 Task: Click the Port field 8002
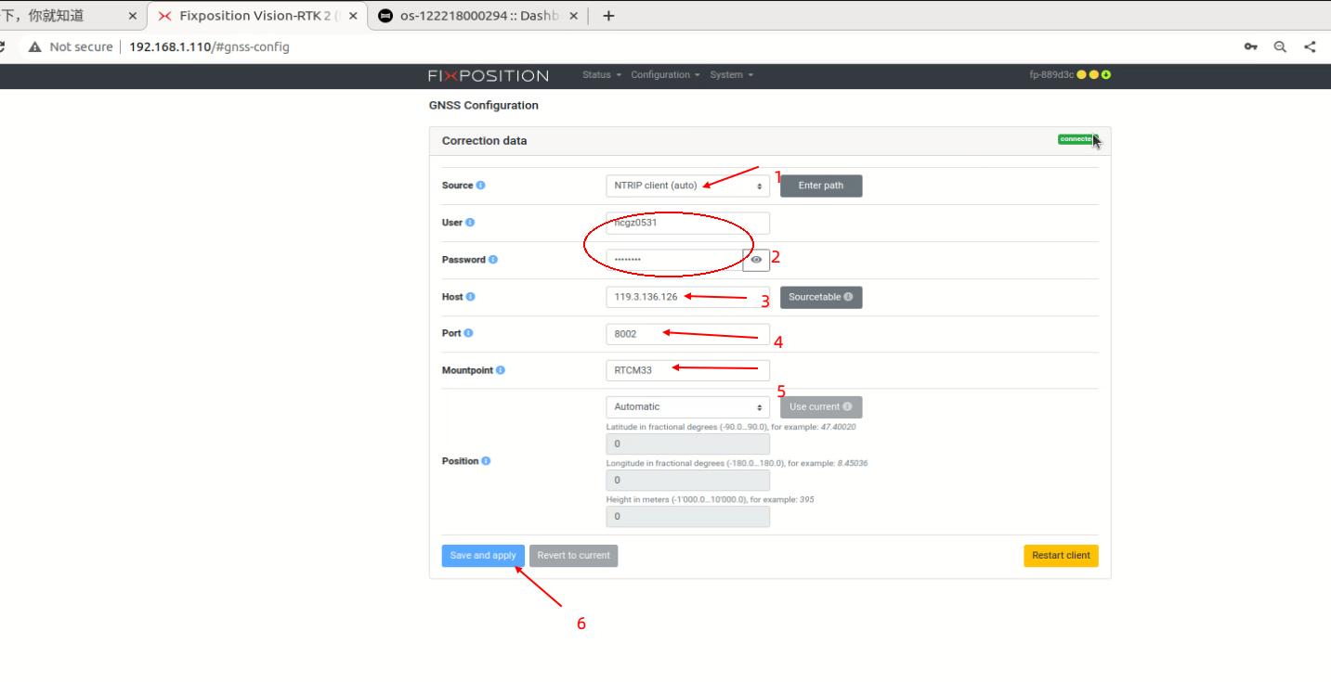click(x=687, y=333)
